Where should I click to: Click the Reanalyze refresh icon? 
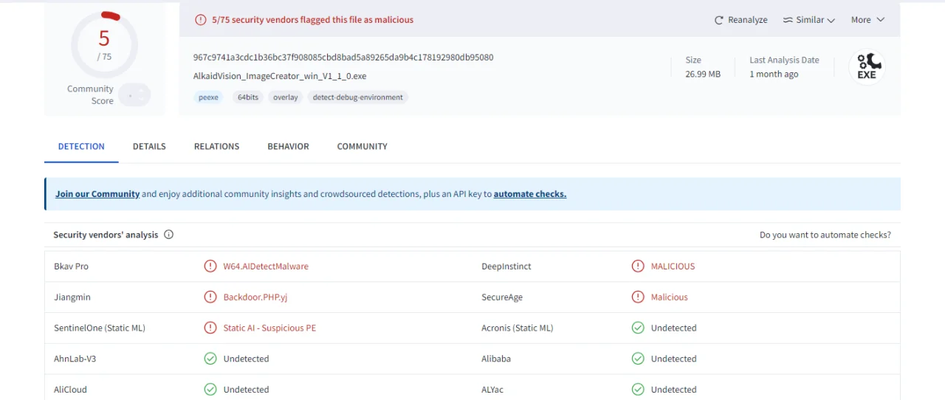click(718, 20)
